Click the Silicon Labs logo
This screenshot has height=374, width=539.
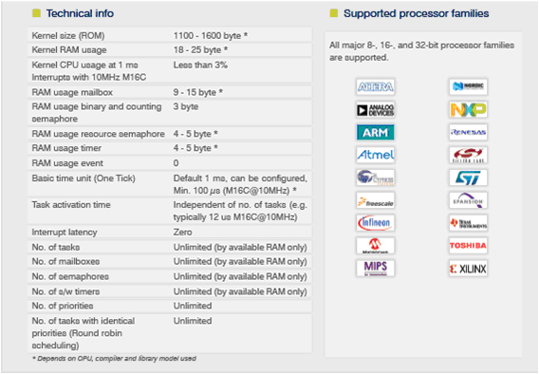point(468,155)
